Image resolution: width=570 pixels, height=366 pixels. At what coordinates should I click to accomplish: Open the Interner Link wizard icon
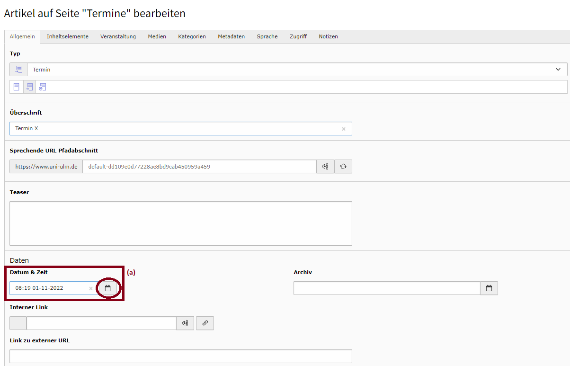coord(185,323)
